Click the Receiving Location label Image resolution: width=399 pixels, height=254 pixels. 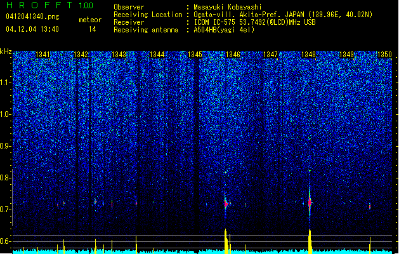148,15
